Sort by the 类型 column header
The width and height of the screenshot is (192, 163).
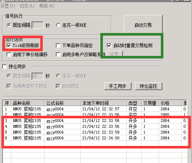click(x=134, y=103)
